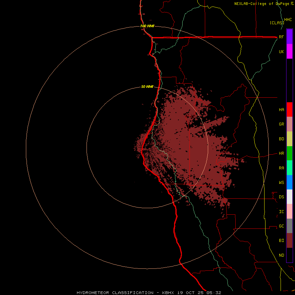Click the magenta UK color swatch
Image resolution: width=295 pixels, height=295 pixels.
click(x=289, y=51)
